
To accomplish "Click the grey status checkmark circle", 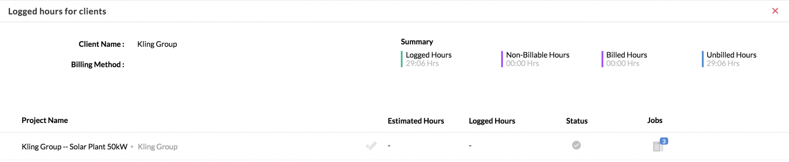I will pos(576,145).
